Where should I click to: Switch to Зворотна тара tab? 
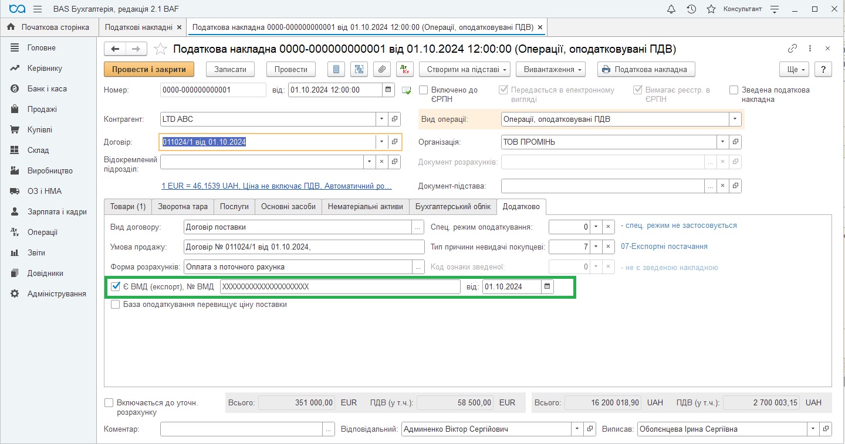pyautogui.click(x=182, y=206)
